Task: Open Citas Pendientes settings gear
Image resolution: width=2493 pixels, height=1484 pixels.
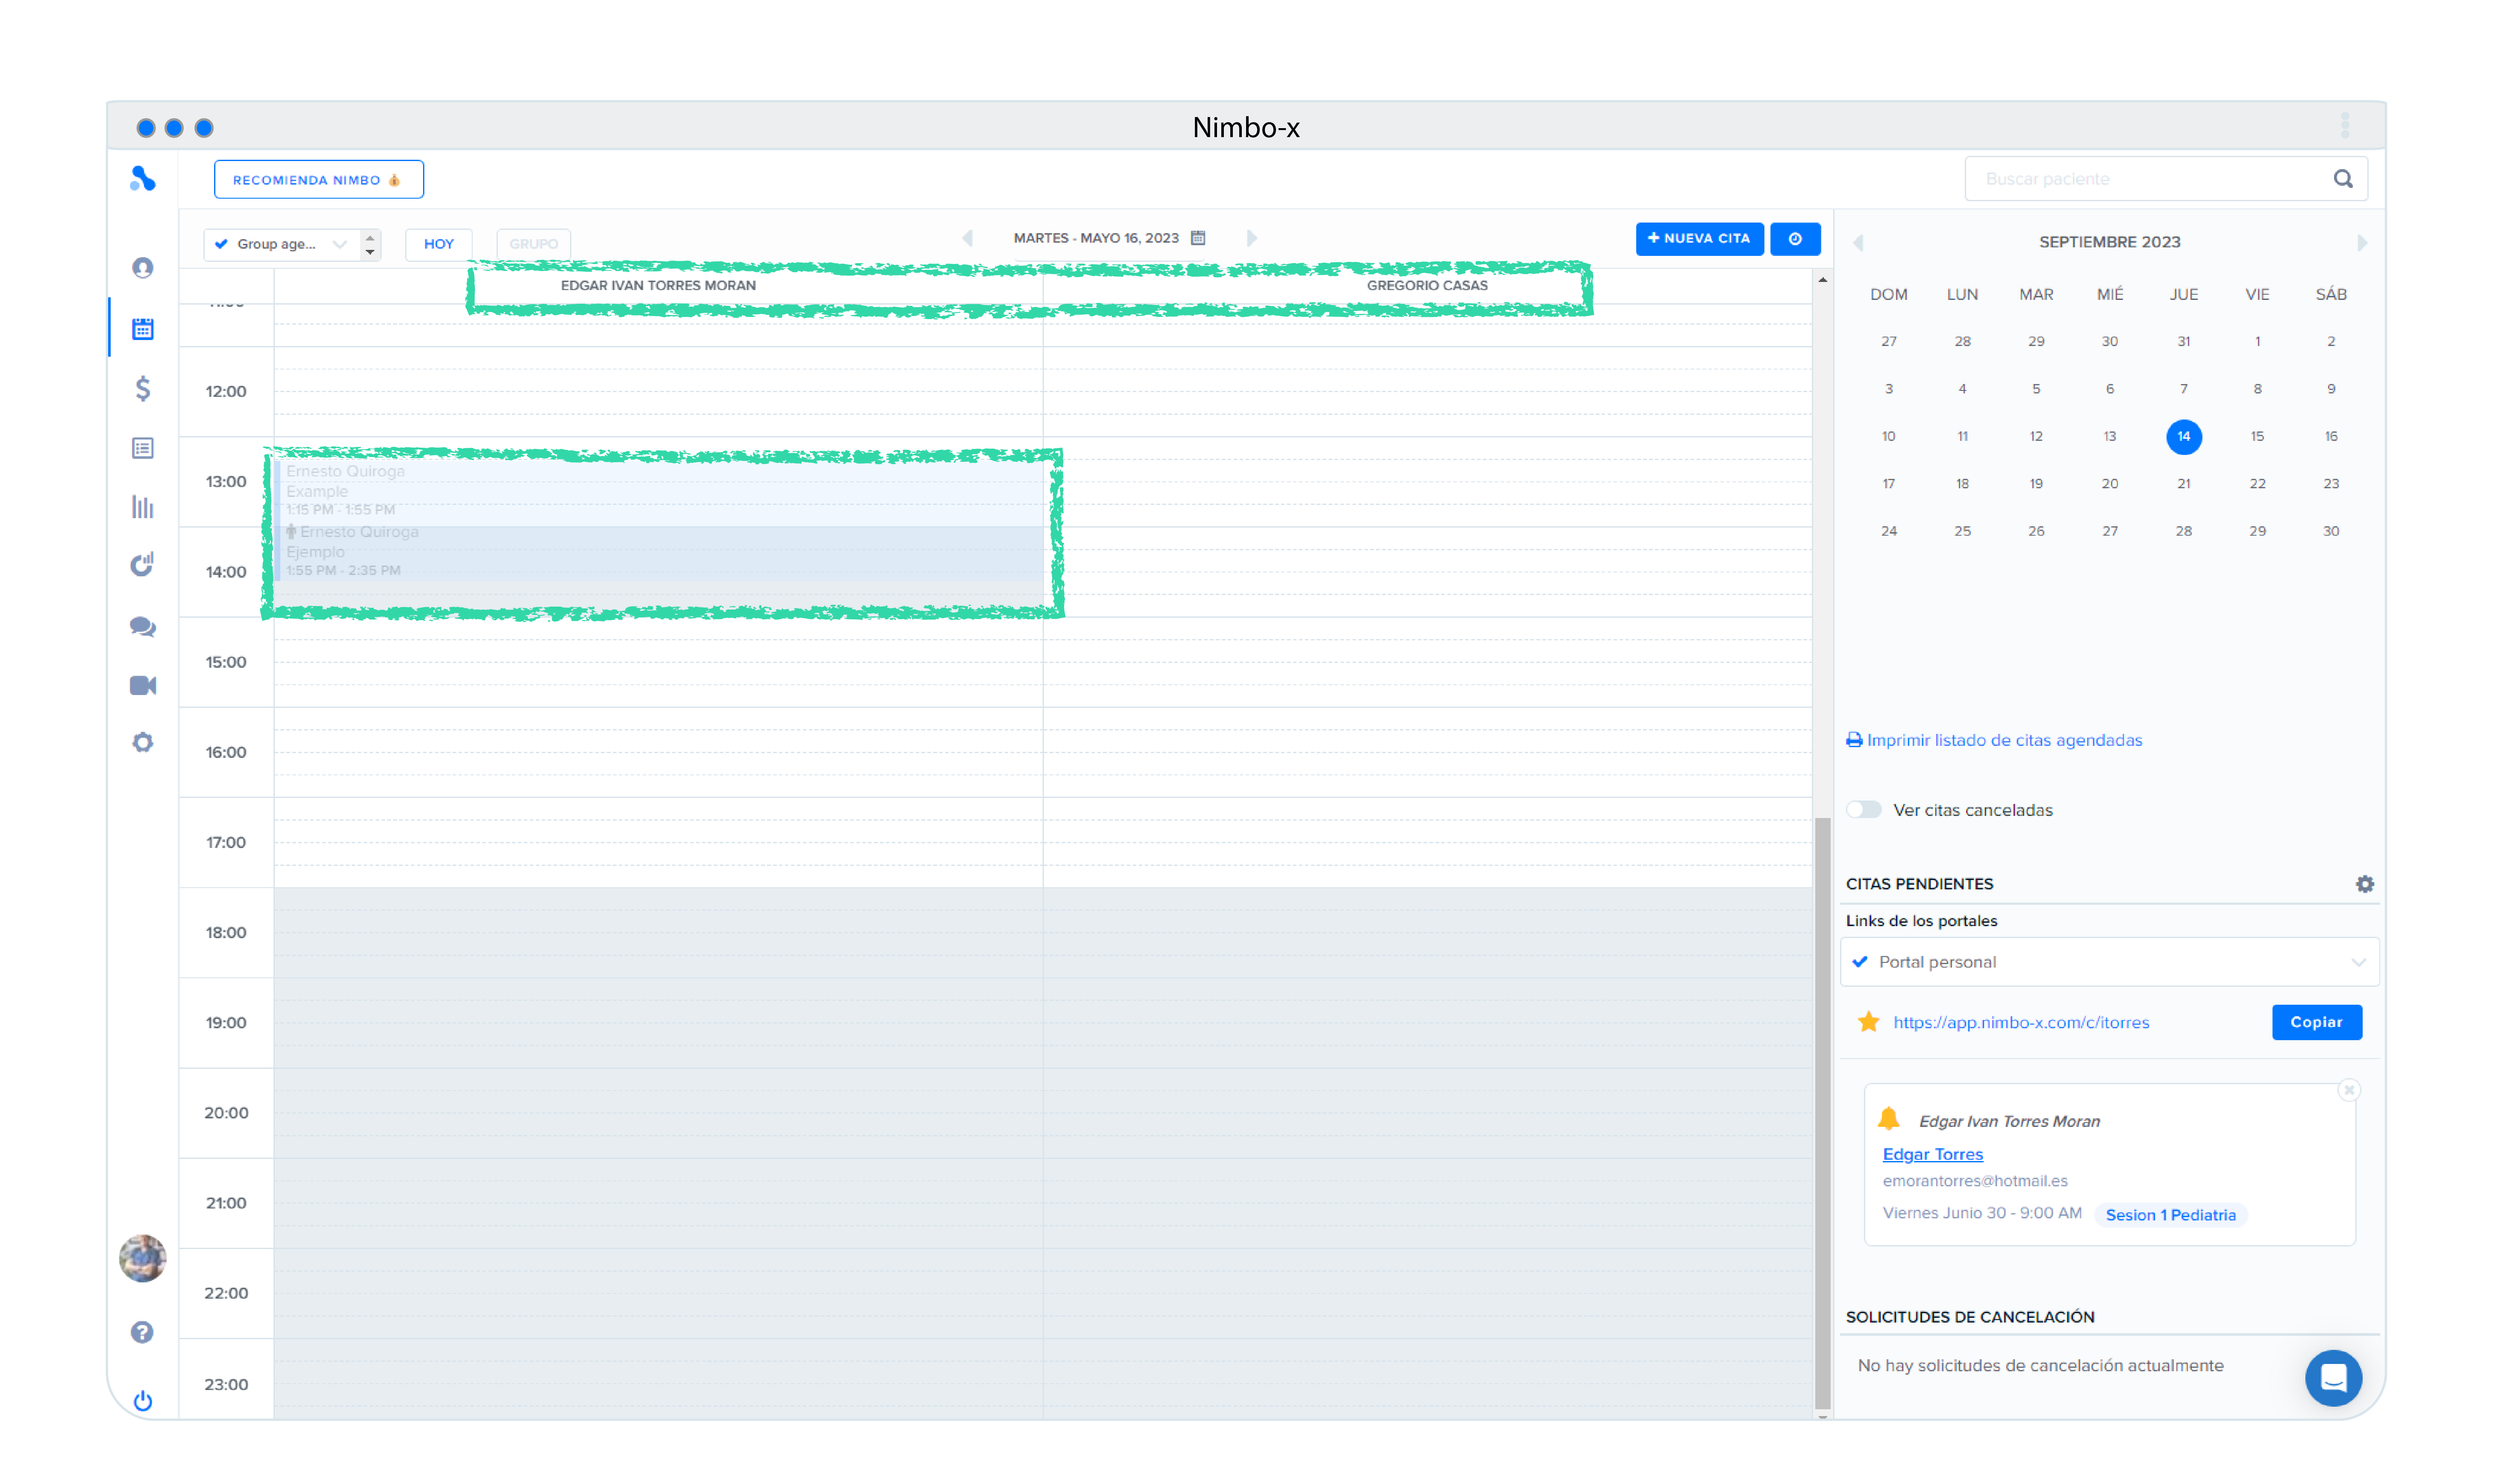Action: pos(2365,884)
